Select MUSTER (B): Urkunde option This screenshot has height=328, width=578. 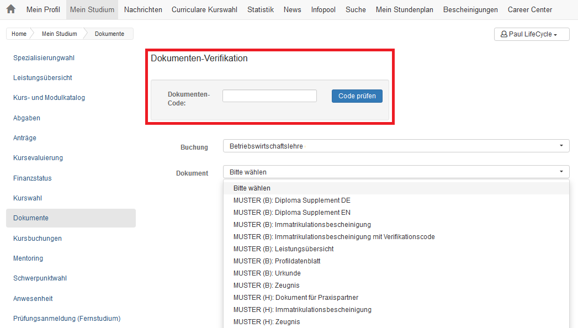coord(396,273)
